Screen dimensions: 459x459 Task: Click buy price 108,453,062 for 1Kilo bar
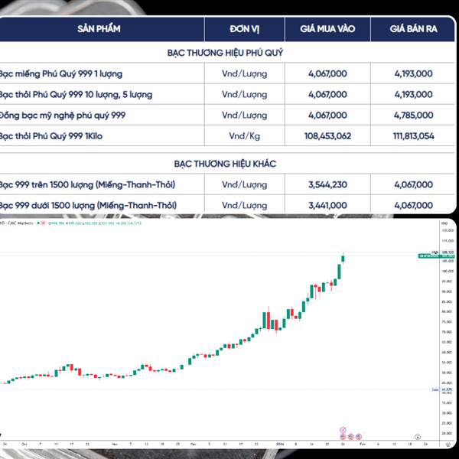327,136
